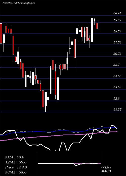This screenshot has width=126, height=176.
Task: Click the 60.47 price axis label
Action: pyautogui.click(x=117, y=13)
